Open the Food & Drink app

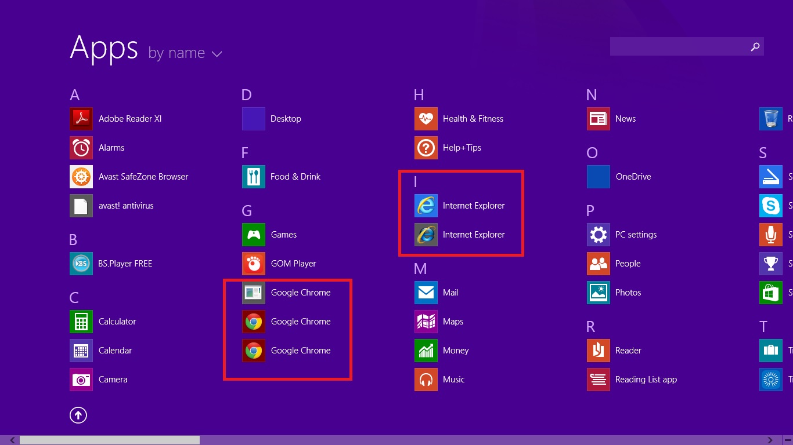coord(281,177)
